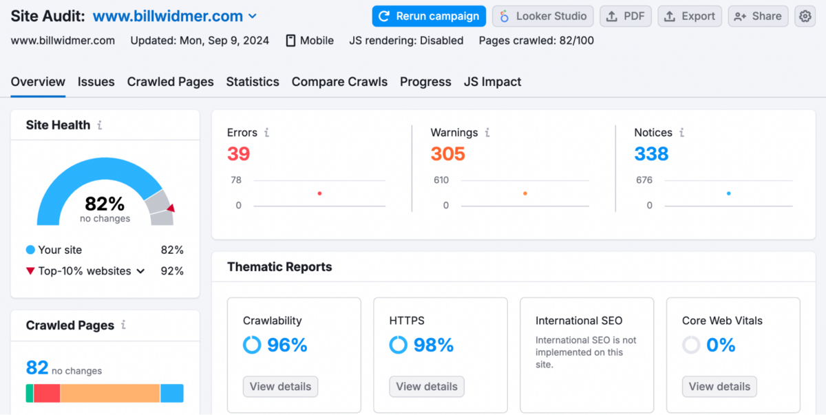The height and width of the screenshot is (415, 826).
Task: Click Crawled Pages info icon
Action: (124, 325)
